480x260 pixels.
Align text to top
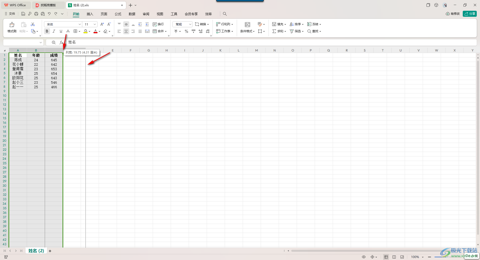(x=119, y=24)
